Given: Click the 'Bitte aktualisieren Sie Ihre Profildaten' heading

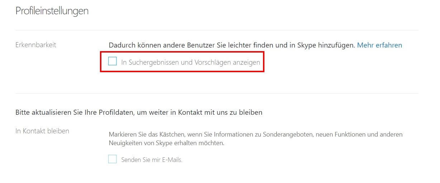Looking at the screenshot, I should pos(139,112).
